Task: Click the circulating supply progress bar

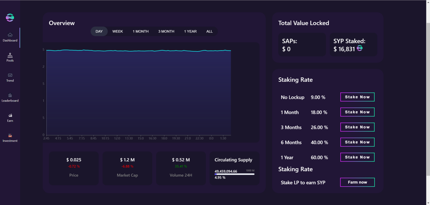Action: pyautogui.click(x=234, y=174)
